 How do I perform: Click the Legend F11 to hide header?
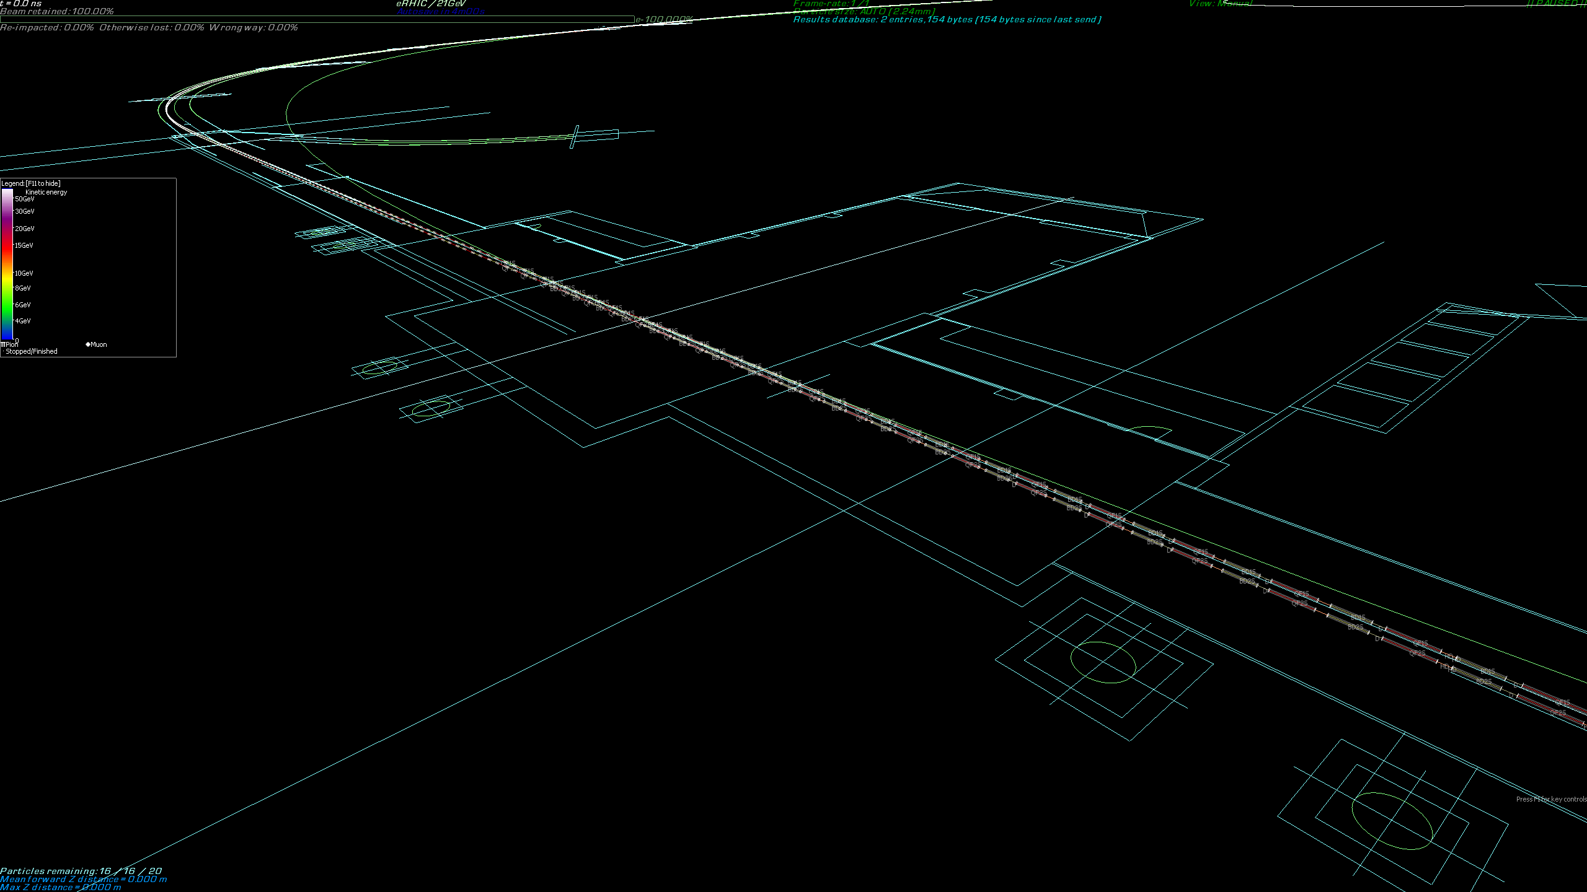(31, 183)
